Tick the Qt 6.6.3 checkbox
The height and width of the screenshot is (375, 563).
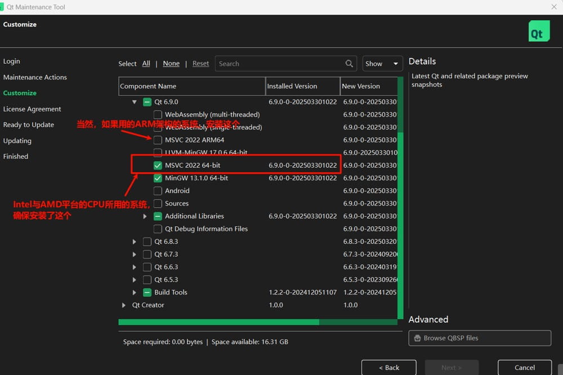tap(147, 267)
